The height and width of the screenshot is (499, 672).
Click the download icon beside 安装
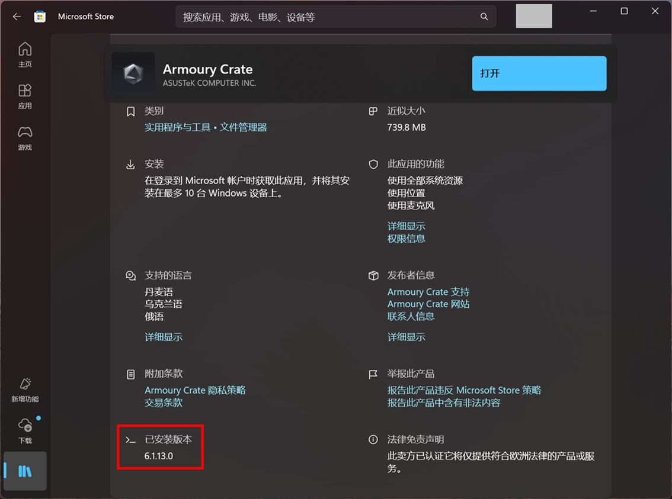coord(131,165)
